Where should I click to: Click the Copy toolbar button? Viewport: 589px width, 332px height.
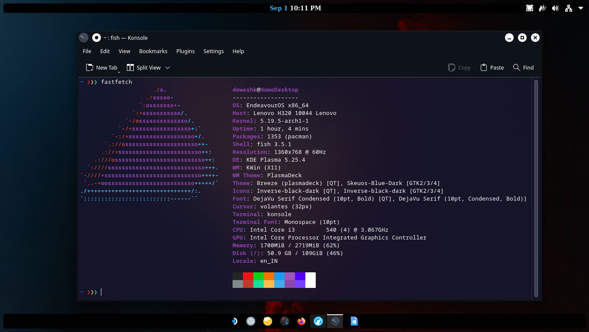click(460, 67)
